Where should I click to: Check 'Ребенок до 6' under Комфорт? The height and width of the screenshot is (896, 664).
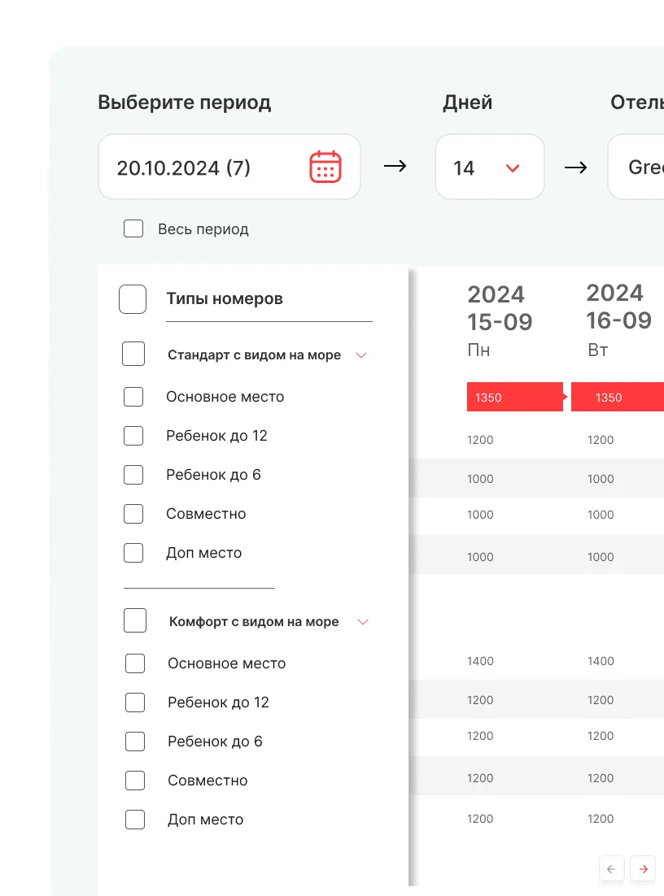[x=135, y=742]
